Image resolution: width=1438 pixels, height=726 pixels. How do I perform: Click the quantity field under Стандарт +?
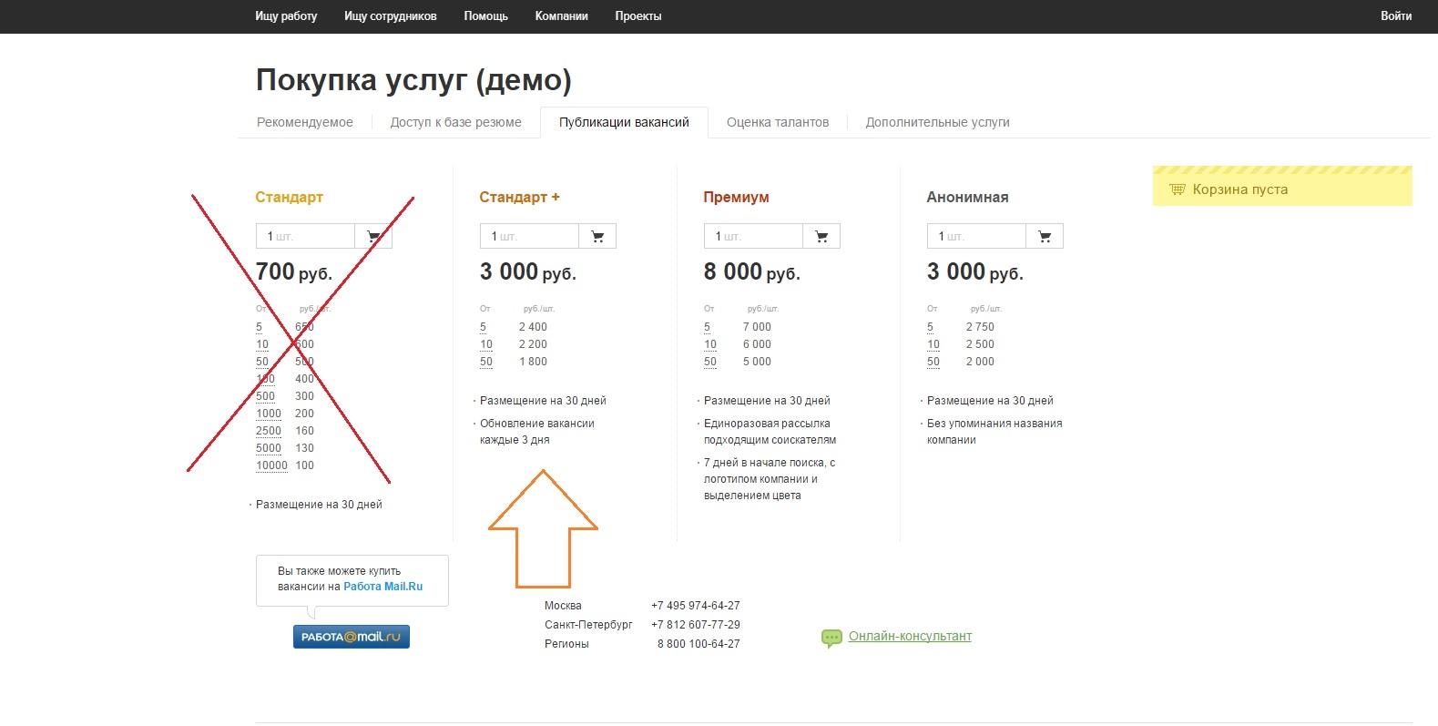529,237
